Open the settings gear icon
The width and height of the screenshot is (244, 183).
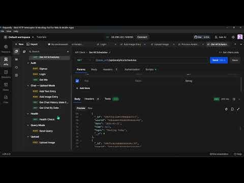[x=233, y=37]
